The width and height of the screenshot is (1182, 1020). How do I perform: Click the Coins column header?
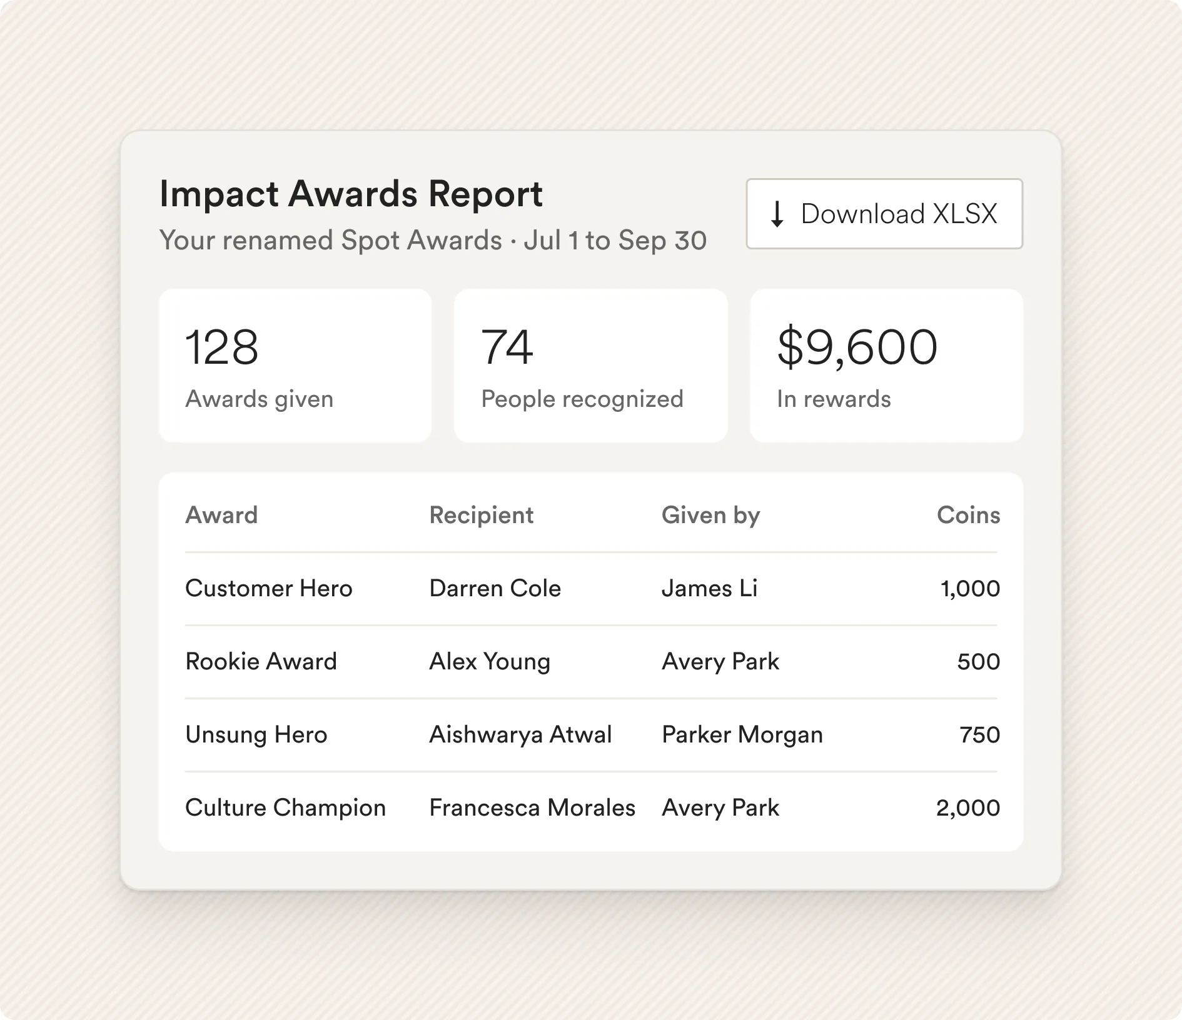click(x=969, y=515)
